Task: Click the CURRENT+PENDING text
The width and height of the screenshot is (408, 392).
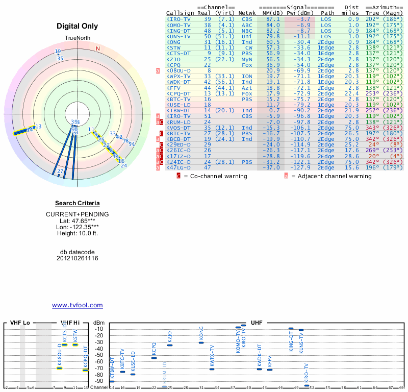Action: tap(78, 214)
